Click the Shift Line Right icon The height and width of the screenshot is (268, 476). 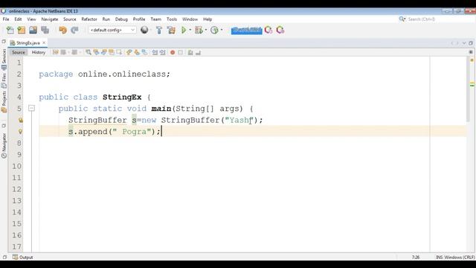pos(163,52)
